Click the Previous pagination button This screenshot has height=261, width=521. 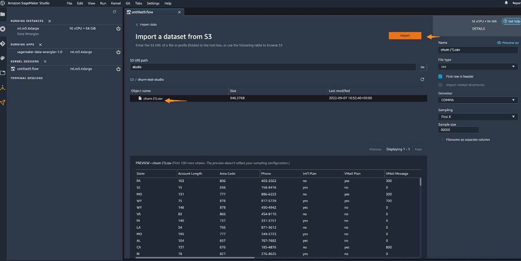[x=375, y=149]
